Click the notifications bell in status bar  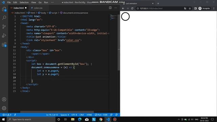(x=116, y=115)
